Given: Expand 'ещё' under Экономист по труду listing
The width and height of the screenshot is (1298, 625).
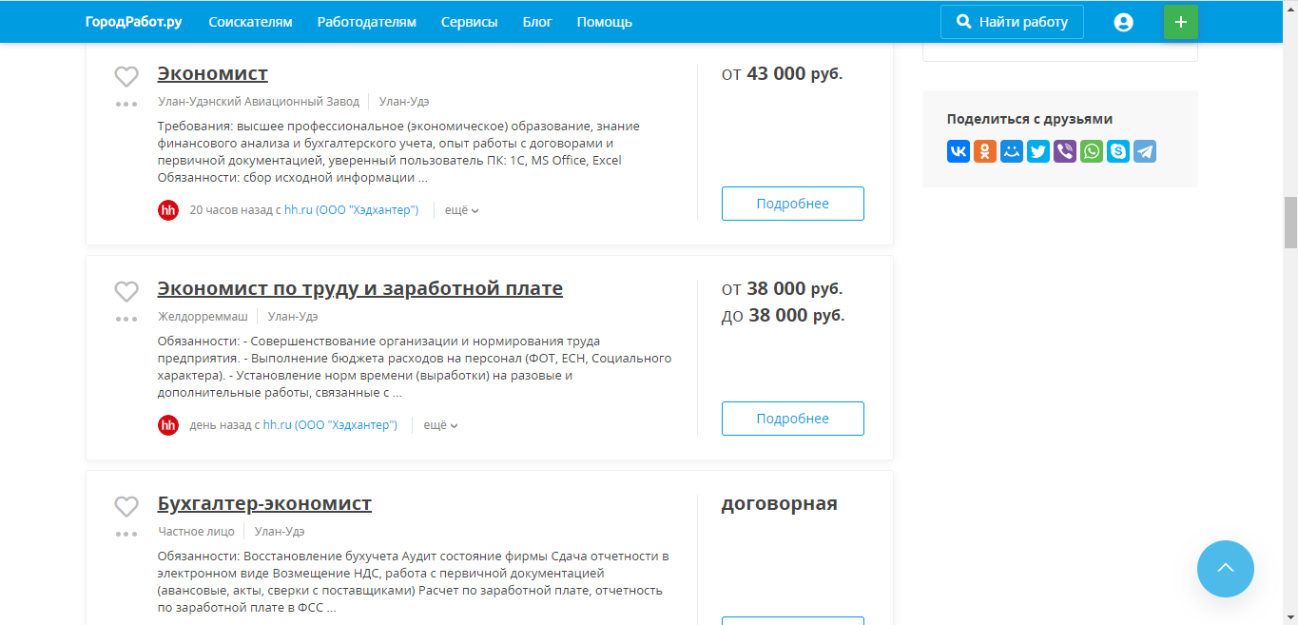Looking at the screenshot, I should (440, 425).
